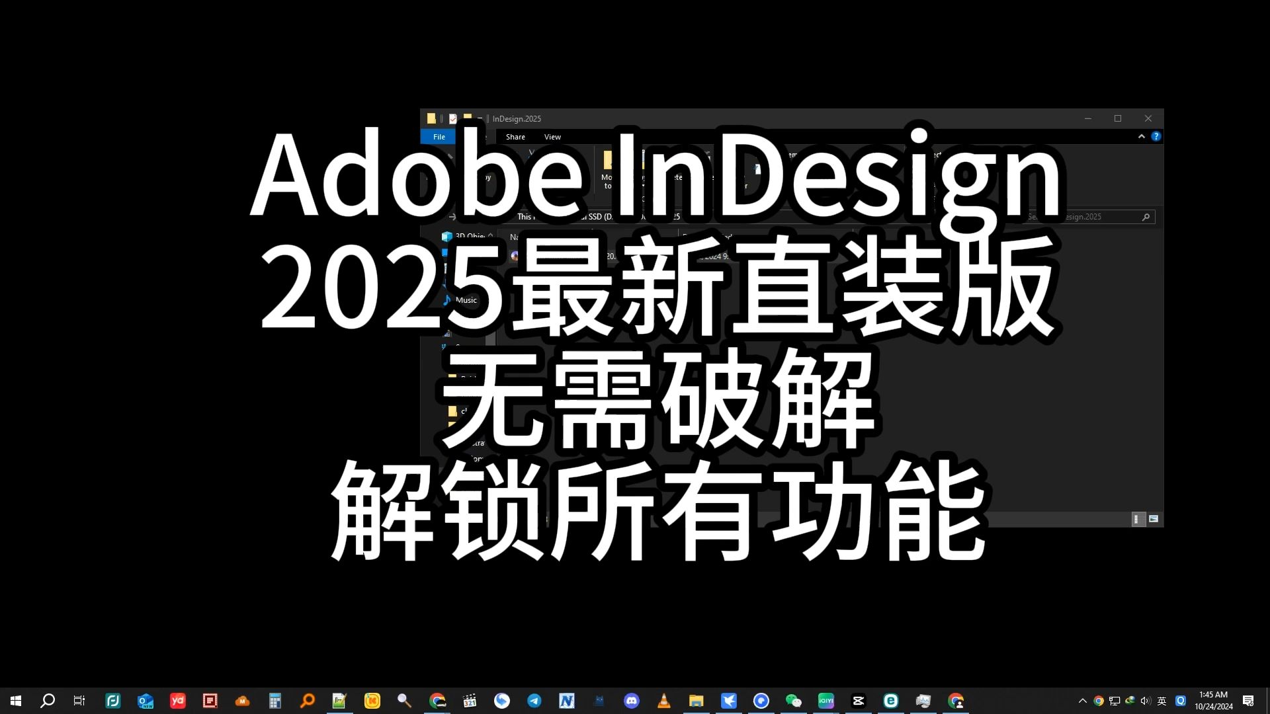Screen dimensions: 1270x714
Task: Open the Windows Start menu
Action: [16, 701]
